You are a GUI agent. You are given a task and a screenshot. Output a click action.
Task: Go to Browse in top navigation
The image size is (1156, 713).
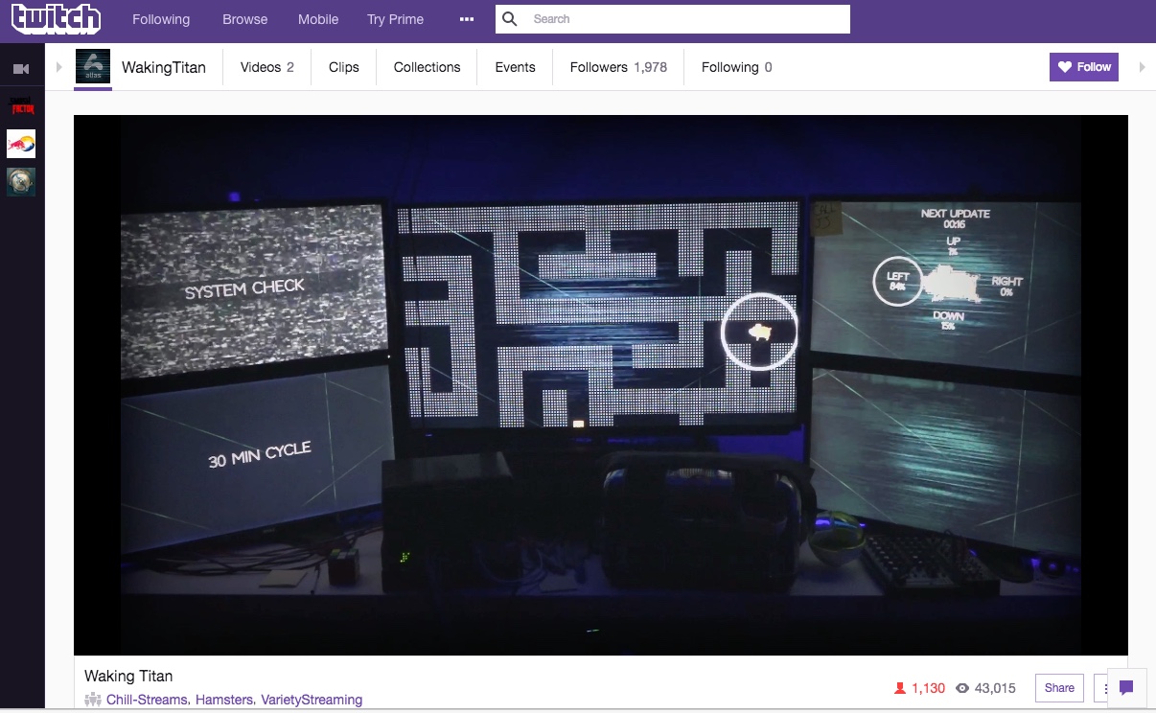[244, 19]
